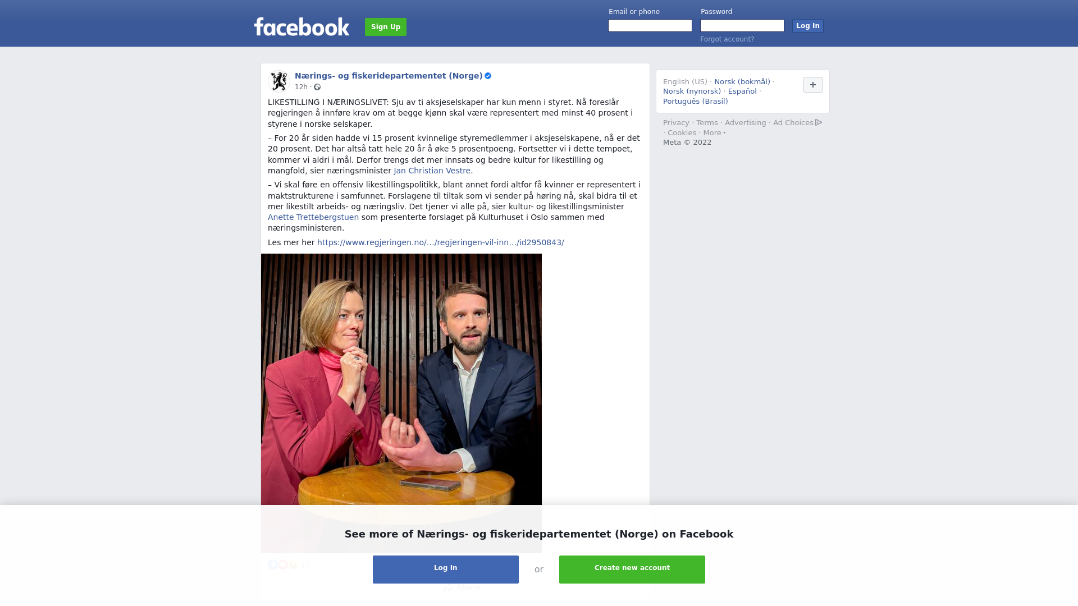Click the Email or phone field
Viewport: 1078px width, 606px height.
[650, 26]
